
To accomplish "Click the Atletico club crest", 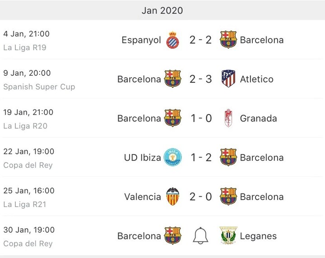I will point(228,79).
